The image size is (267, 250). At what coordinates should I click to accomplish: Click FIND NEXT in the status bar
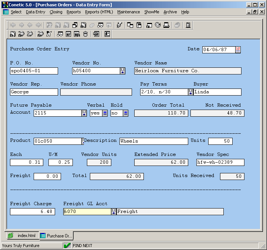(82, 246)
